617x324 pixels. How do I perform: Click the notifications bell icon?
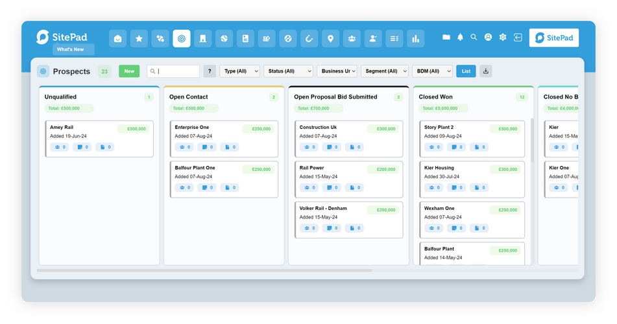point(461,38)
